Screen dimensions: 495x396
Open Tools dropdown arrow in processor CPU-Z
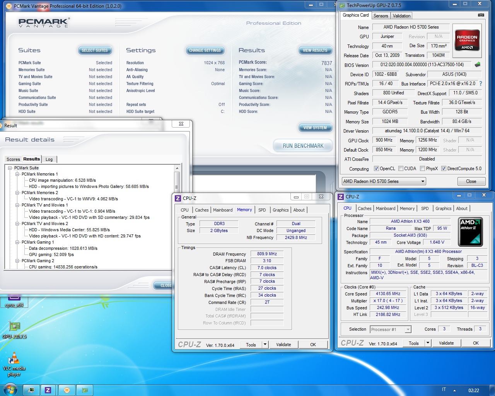[428, 343]
